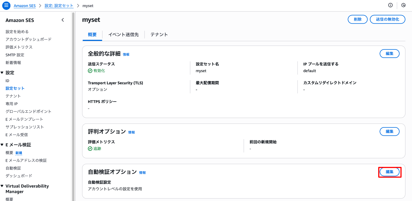The image size is (412, 201).
Task: Open サプレッションリスト in the sidebar
Action: coord(25,127)
